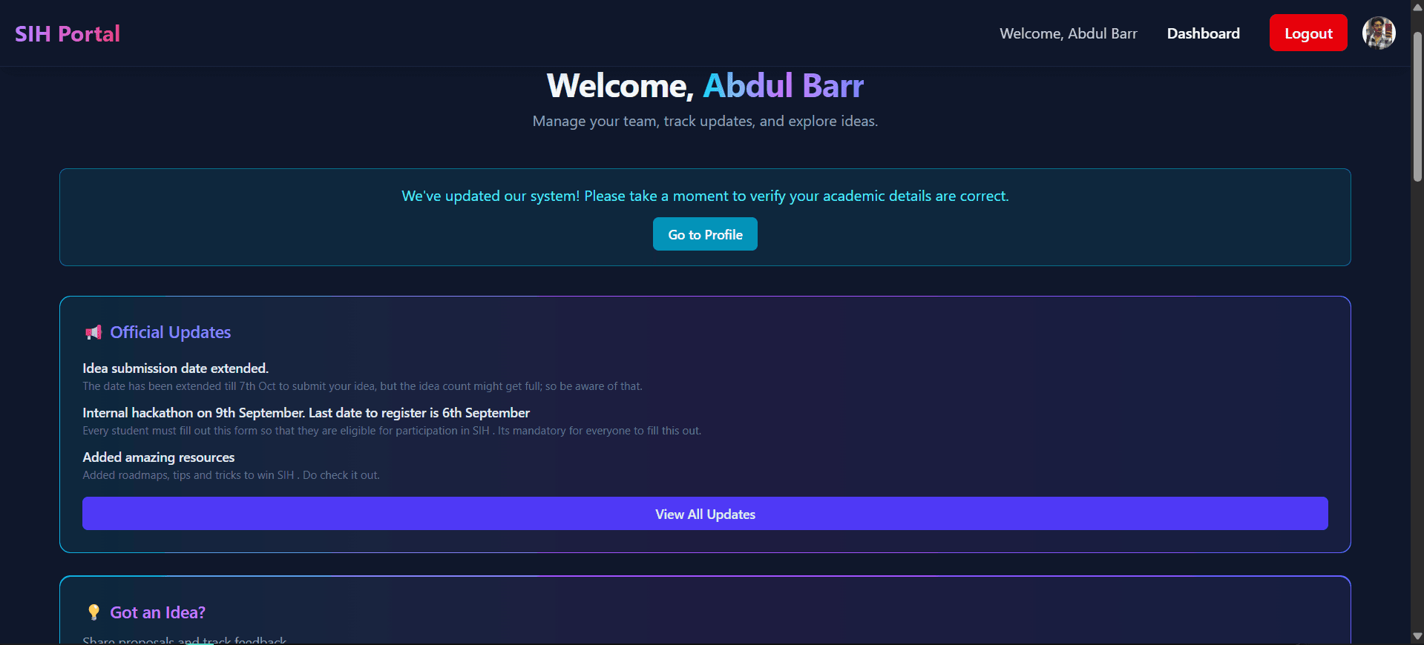This screenshot has height=645, width=1424.
Task: Click the megaphone icon beside Official Updates
Action: [x=93, y=333]
